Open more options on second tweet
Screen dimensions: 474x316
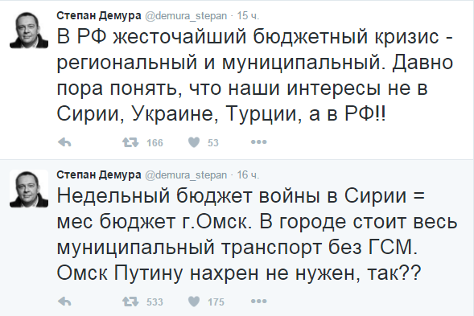click(x=259, y=301)
